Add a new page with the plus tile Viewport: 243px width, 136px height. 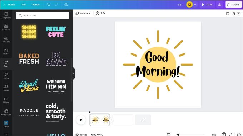pyautogui.click(x=143, y=120)
